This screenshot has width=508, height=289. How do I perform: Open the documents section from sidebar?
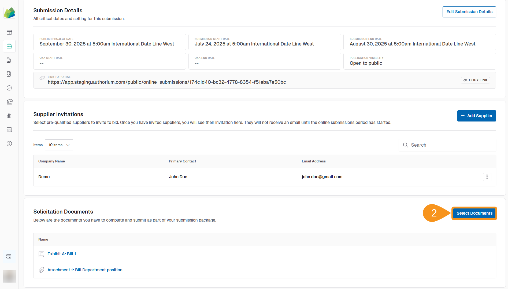coord(9,60)
